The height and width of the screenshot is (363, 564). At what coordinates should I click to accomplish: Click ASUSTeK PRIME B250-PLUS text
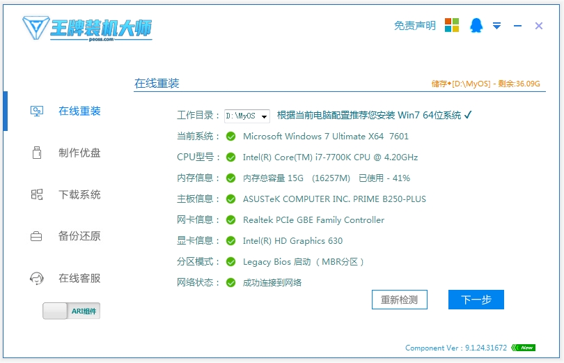tap(334, 199)
